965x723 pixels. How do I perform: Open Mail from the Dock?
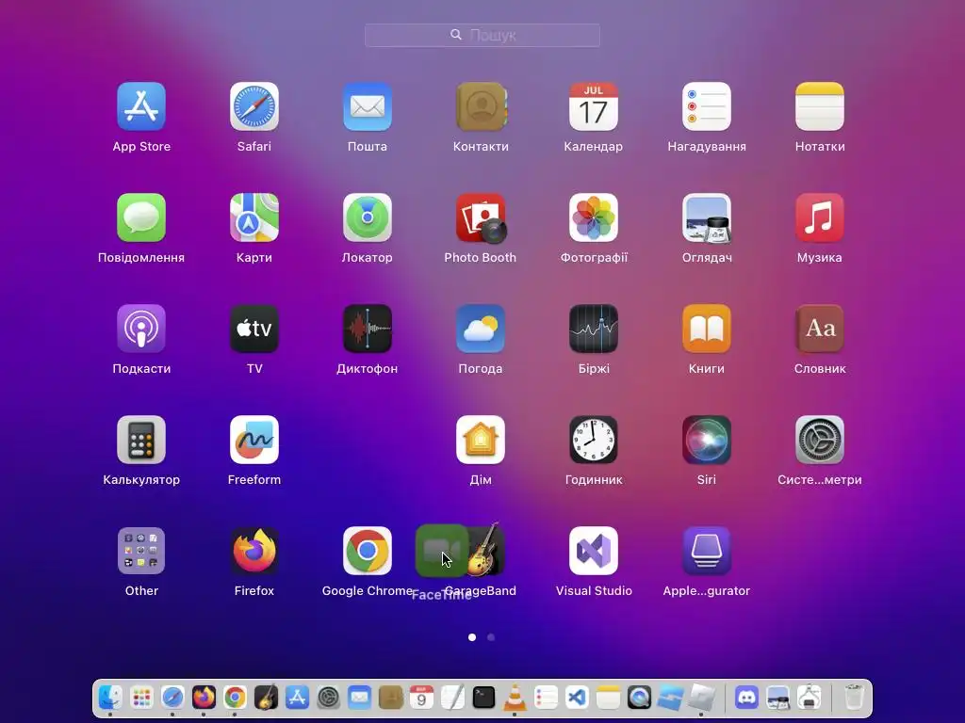tap(359, 698)
